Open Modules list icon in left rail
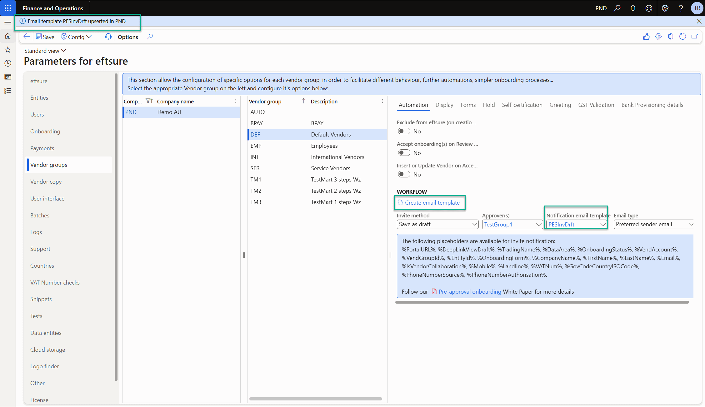705x407 pixels. pyautogui.click(x=8, y=91)
